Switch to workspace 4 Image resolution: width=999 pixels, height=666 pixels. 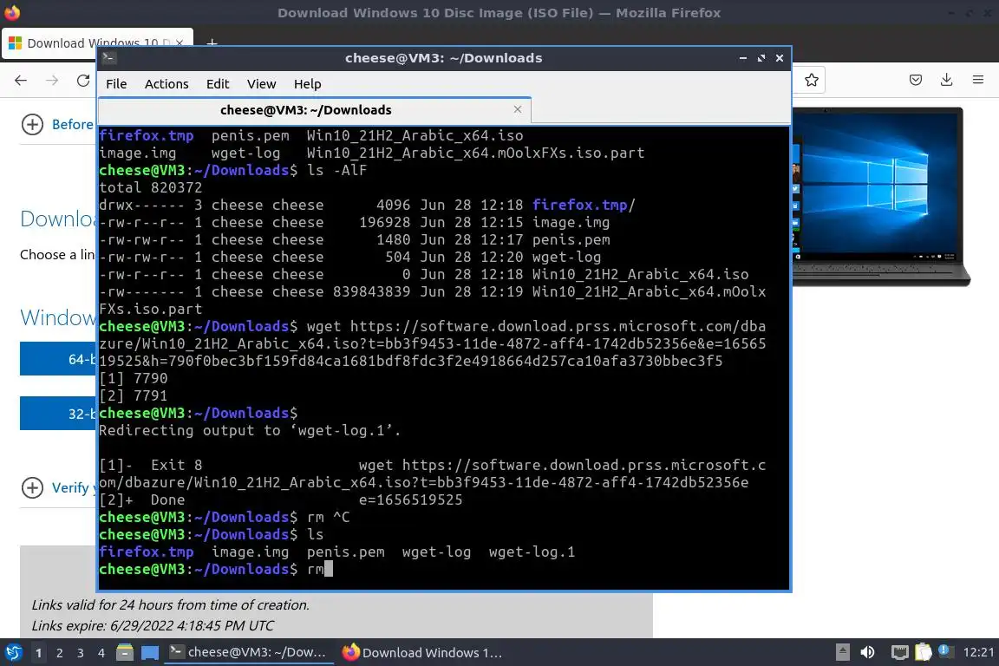pyautogui.click(x=101, y=653)
